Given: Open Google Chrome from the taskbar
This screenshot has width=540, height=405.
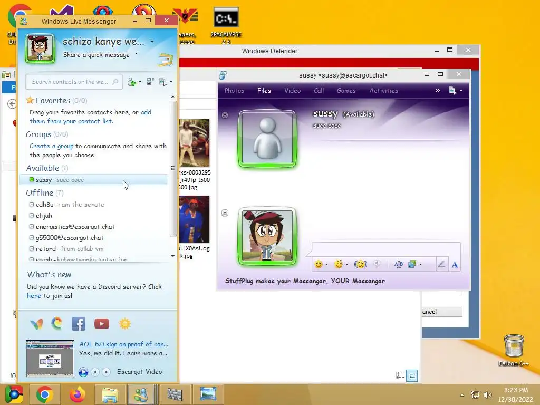Looking at the screenshot, I should [44, 394].
